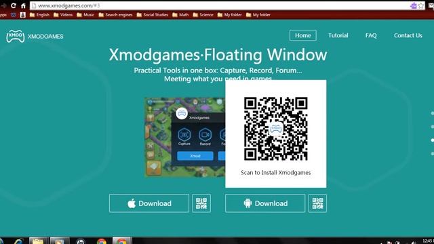The height and width of the screenshot is (244, 434).
Task: Open the first Chrome taskbar icon
Action: pos(102,241)
